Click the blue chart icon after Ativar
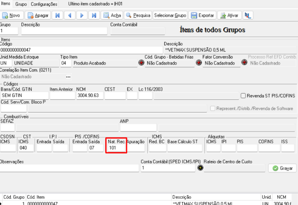The image size is (298, 205). point(248,16)
